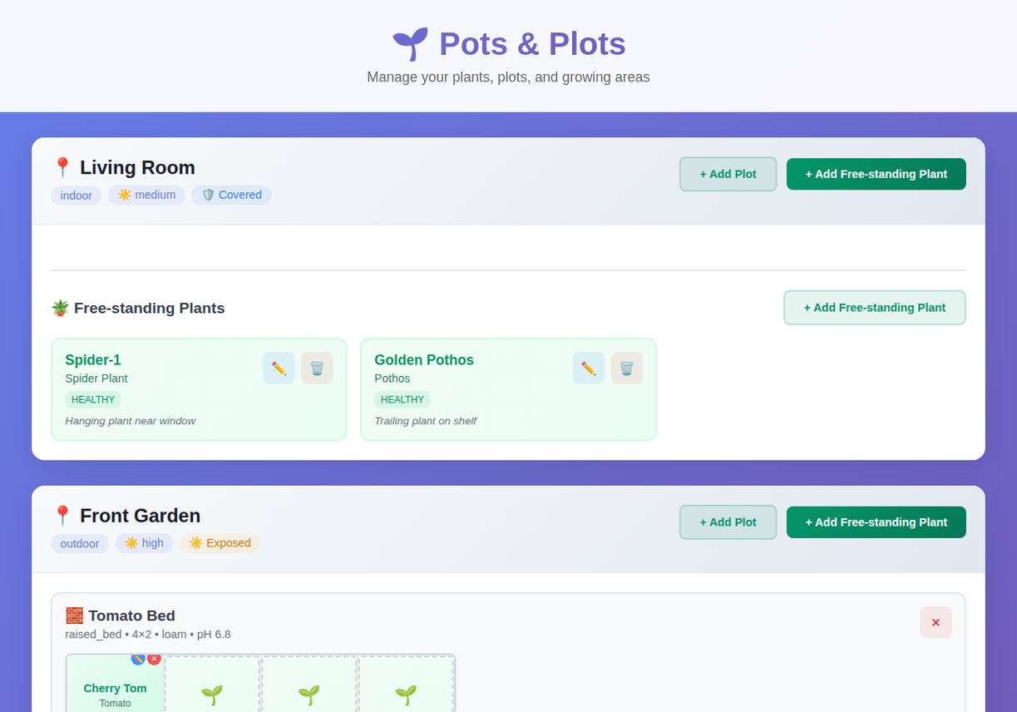1017x712 pixels.
Task: Click the brick icon on Tomato Bed
Action: pyautogui.click(x=74, y=616)
